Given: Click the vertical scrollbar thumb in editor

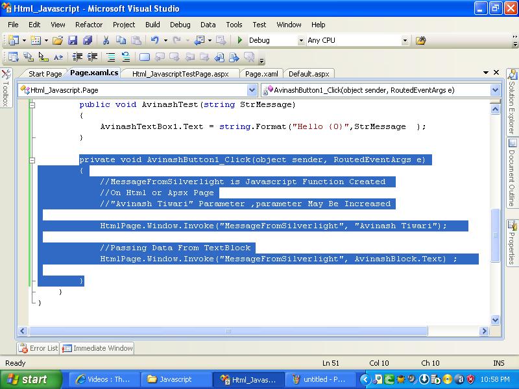Looking at the screenshot, I should pos(495,235).
